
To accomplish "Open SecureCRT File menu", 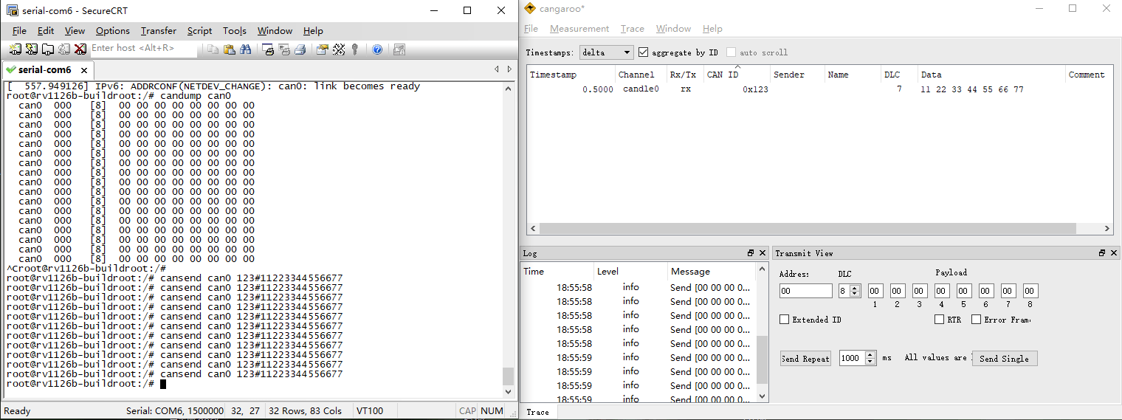I will (x=19, y=31).
